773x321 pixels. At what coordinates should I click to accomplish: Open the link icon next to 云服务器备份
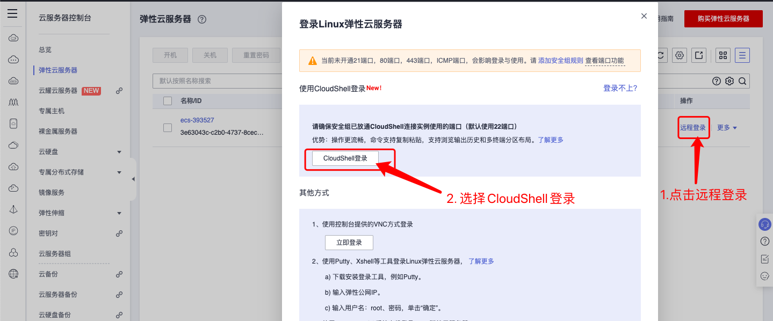pyautogui.click(x=119, y=295)
